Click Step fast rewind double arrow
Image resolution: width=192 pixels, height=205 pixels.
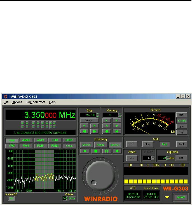coord(84,131)
